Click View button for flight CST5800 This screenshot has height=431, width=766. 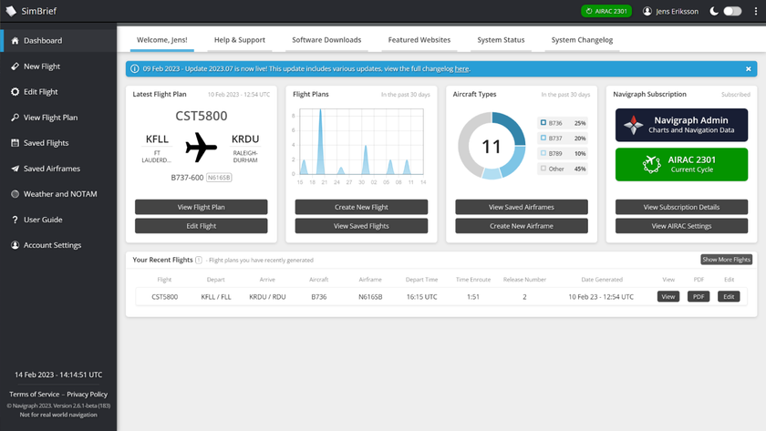point(668,296)
